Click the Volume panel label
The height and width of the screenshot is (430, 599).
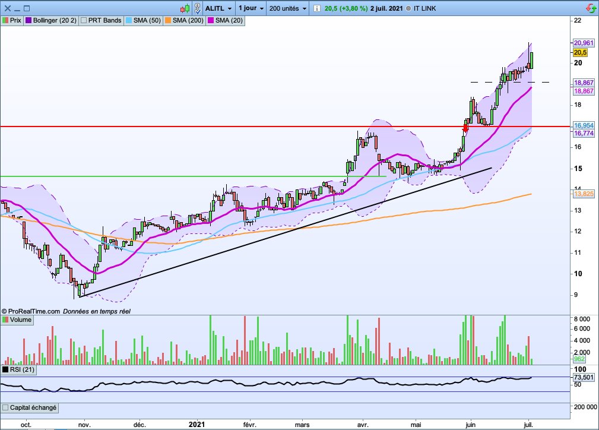pyautogui.click(x=20, y=319)
